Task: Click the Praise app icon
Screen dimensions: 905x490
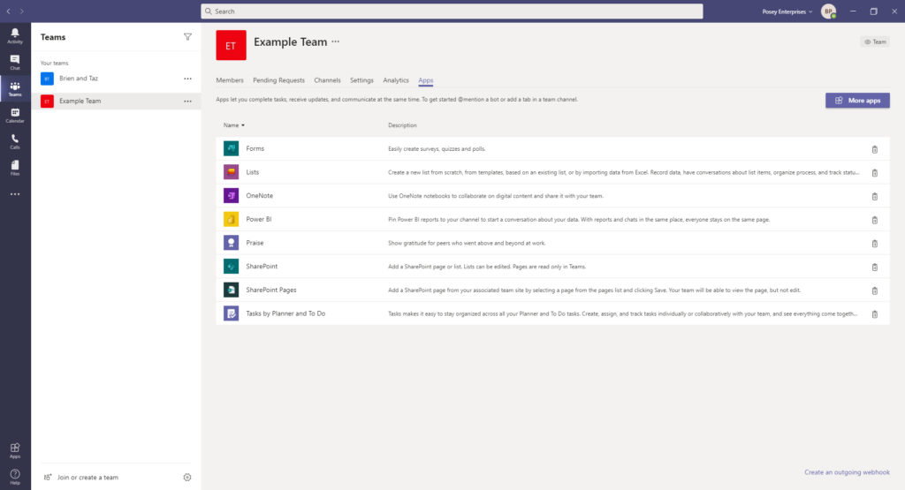Action: pos(231,243)
